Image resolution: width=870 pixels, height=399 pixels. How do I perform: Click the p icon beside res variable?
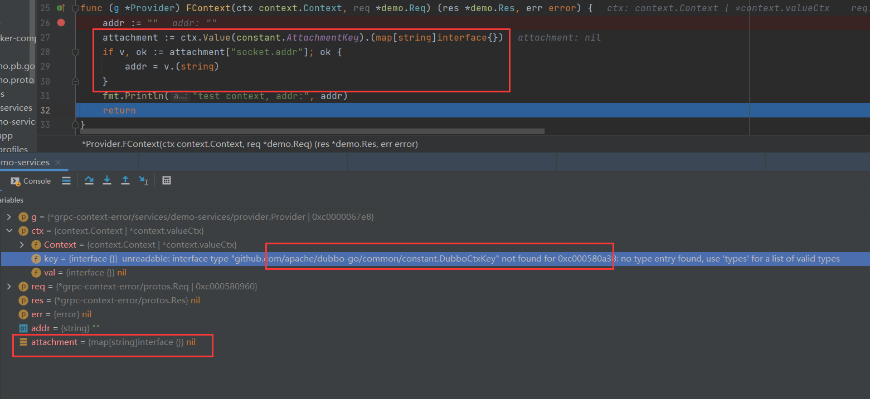(x=23, y=301)
